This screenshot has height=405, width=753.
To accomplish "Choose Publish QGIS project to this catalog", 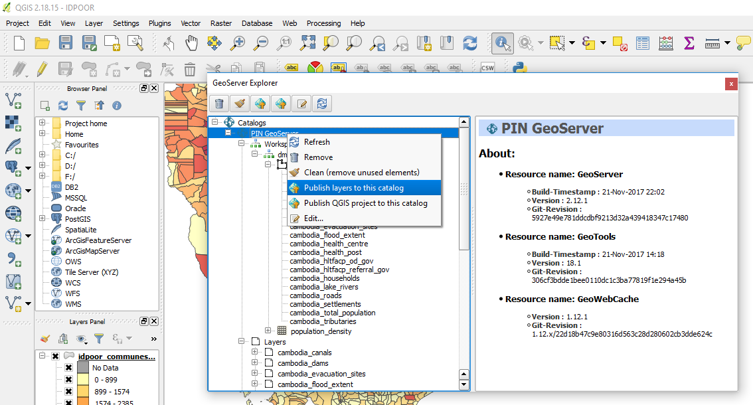I will (364, 203).
